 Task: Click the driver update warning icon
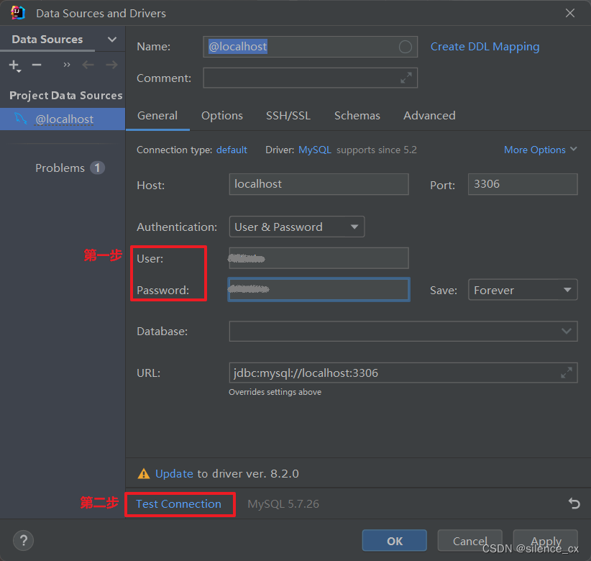pos(144,473)
